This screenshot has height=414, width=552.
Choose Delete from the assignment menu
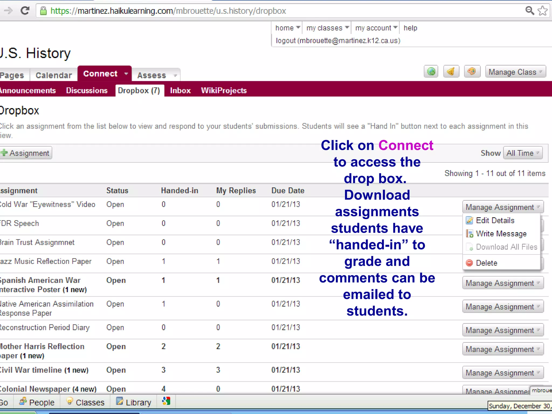[x=502, y=263]
